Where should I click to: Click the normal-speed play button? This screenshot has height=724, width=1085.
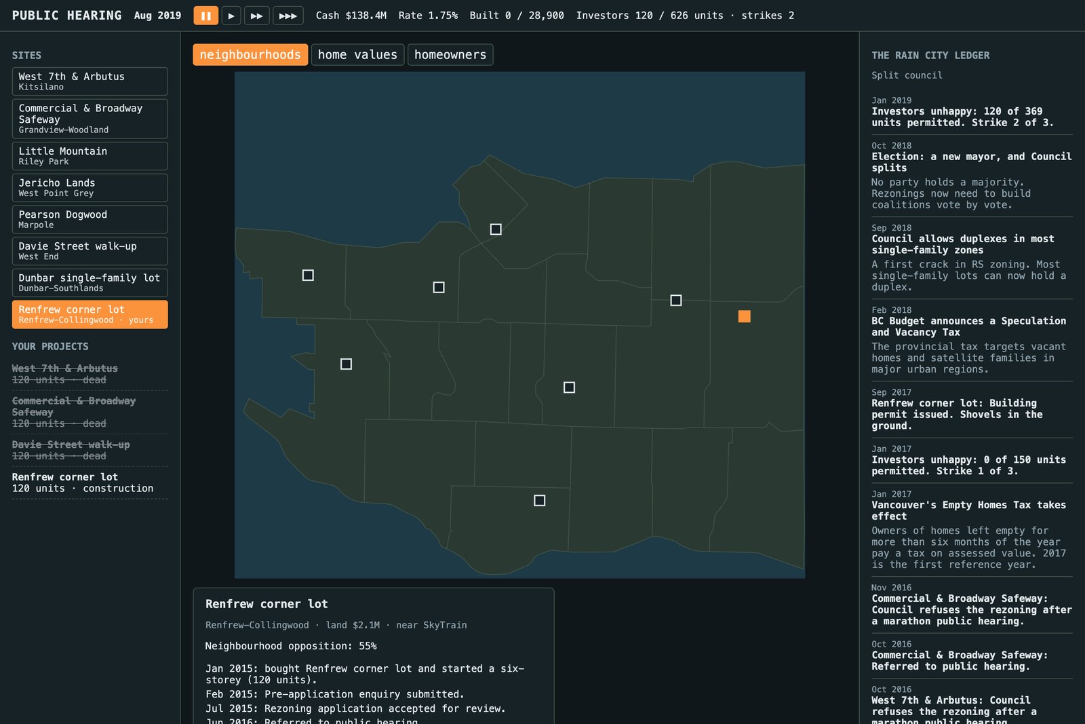[x=231, y=16]
